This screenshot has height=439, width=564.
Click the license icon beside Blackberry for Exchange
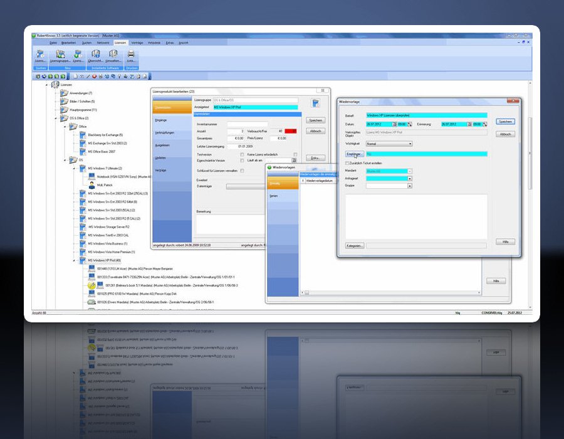click(83, 135)
